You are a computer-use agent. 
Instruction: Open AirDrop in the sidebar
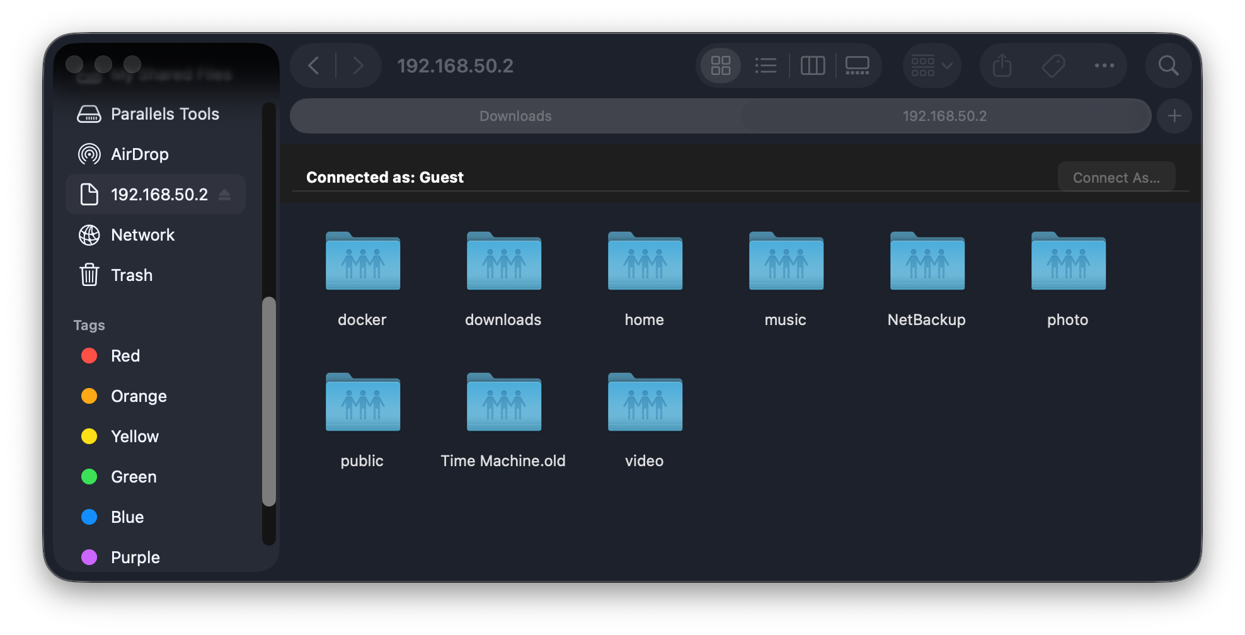[x=156, y=154]
